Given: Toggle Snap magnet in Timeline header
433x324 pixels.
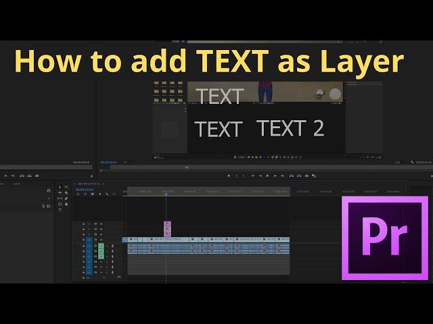Looking at the screenshot, I should (85, 194).
